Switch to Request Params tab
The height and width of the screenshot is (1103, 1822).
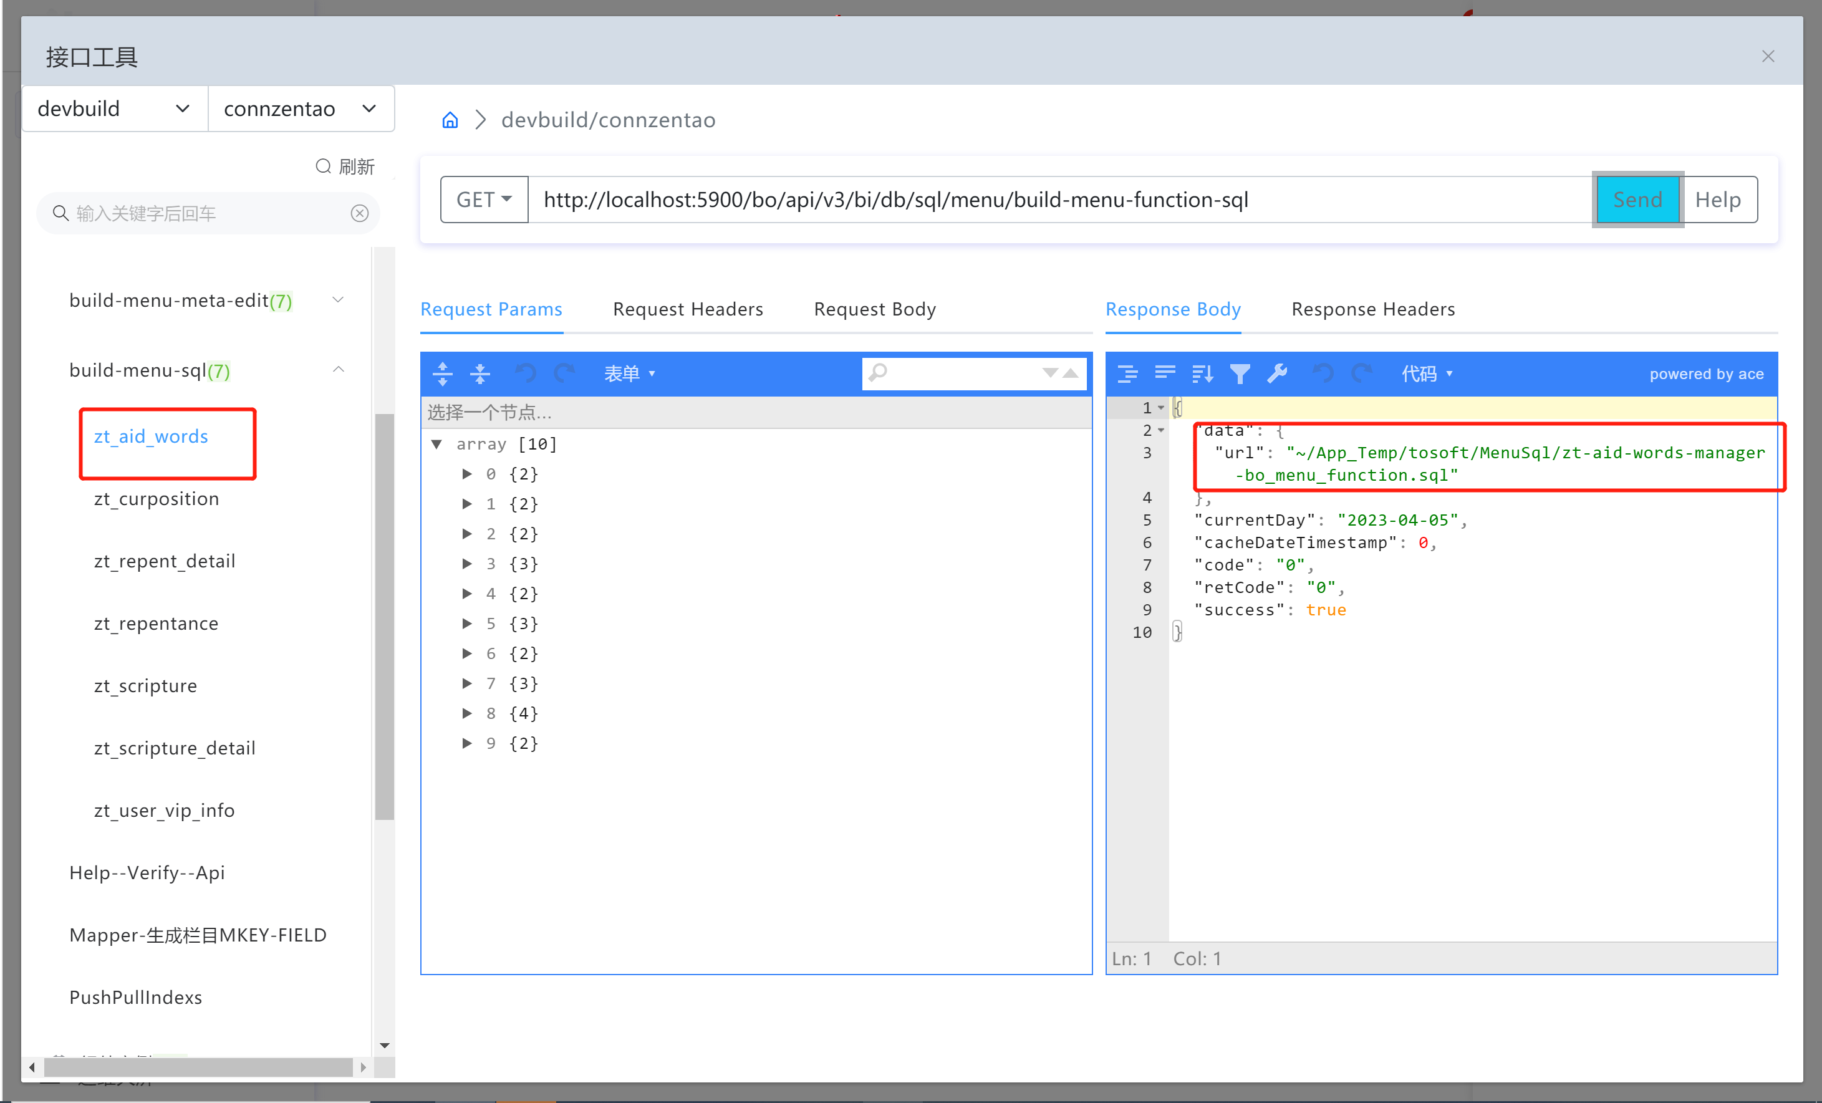[491, 309]
